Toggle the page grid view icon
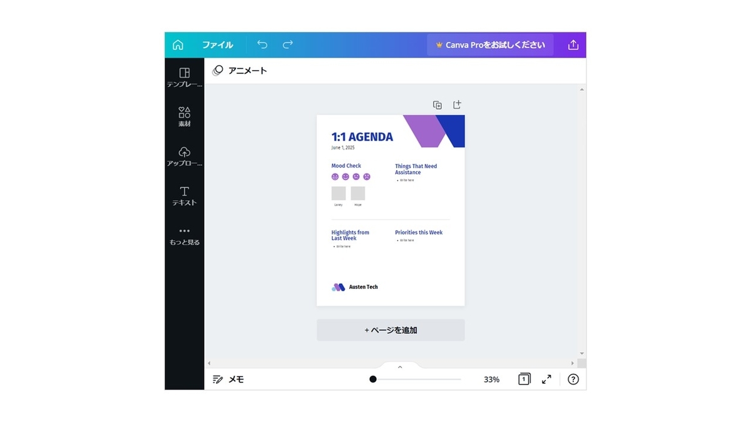 (524, 379)
